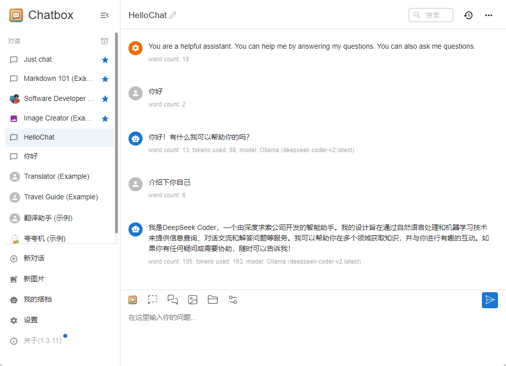This screenshot has width=506, height=366.
Task: Focus the 搜索 search field
Action: [431, 15]
